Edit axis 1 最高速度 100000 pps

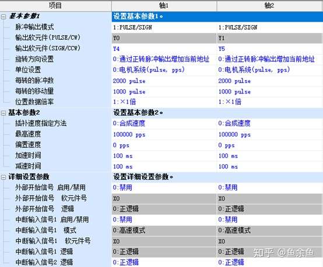[164, 134]
